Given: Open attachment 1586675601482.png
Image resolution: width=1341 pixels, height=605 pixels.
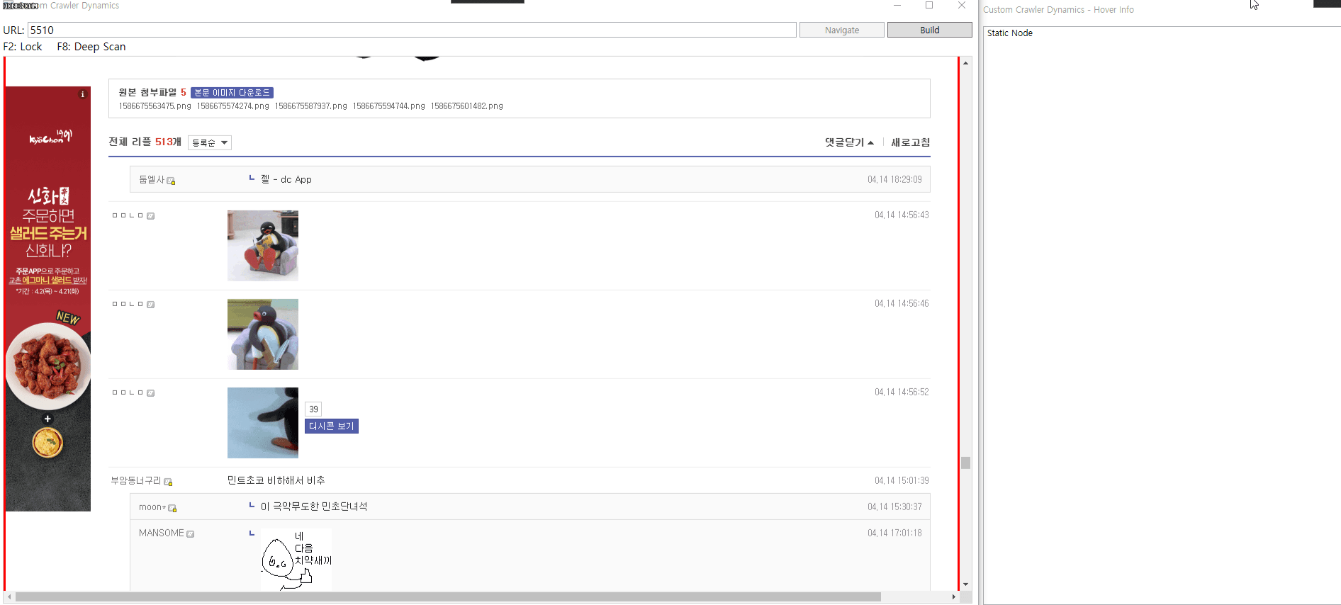Looking at the screenshot, I should pyautogui.click(x=467, y=106).
